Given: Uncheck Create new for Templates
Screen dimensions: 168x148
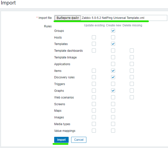Looking at the screenshot, I should [x=113, y=44].
